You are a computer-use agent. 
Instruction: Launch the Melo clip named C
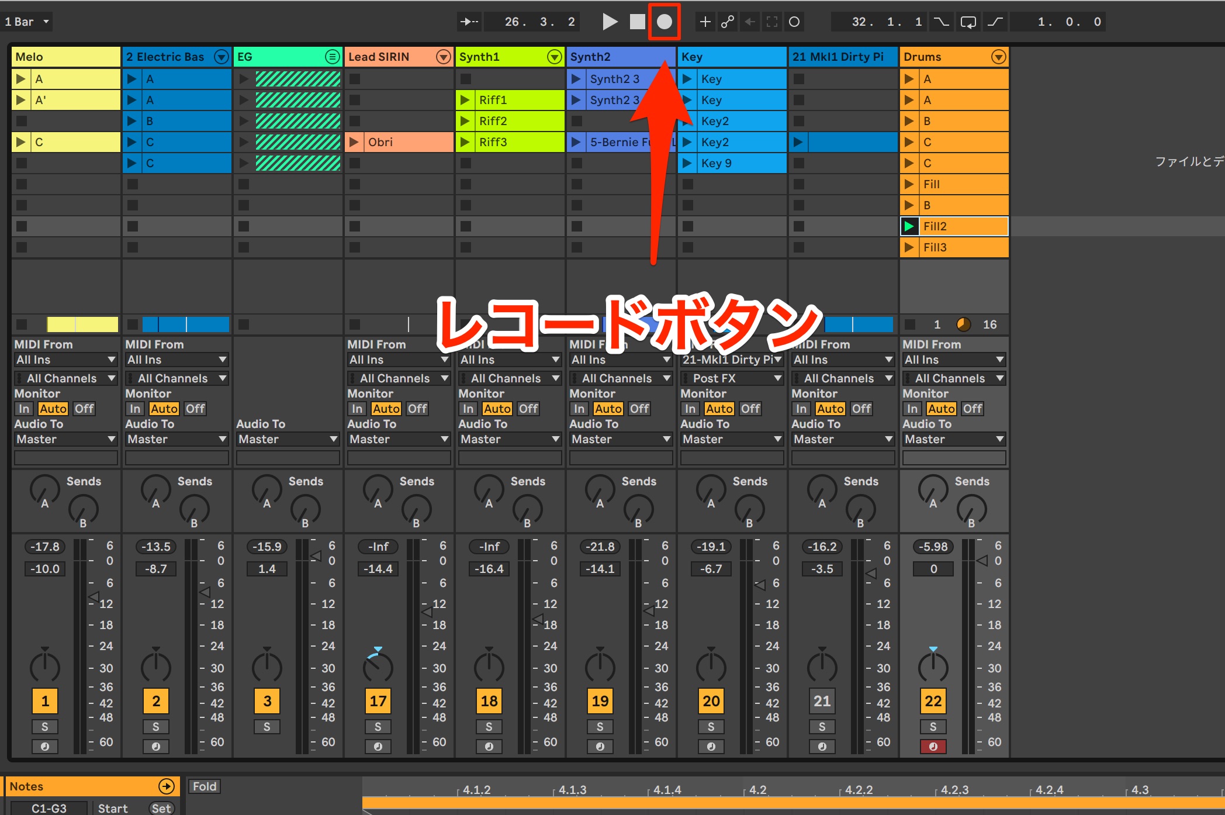click(x=21, y=142)
